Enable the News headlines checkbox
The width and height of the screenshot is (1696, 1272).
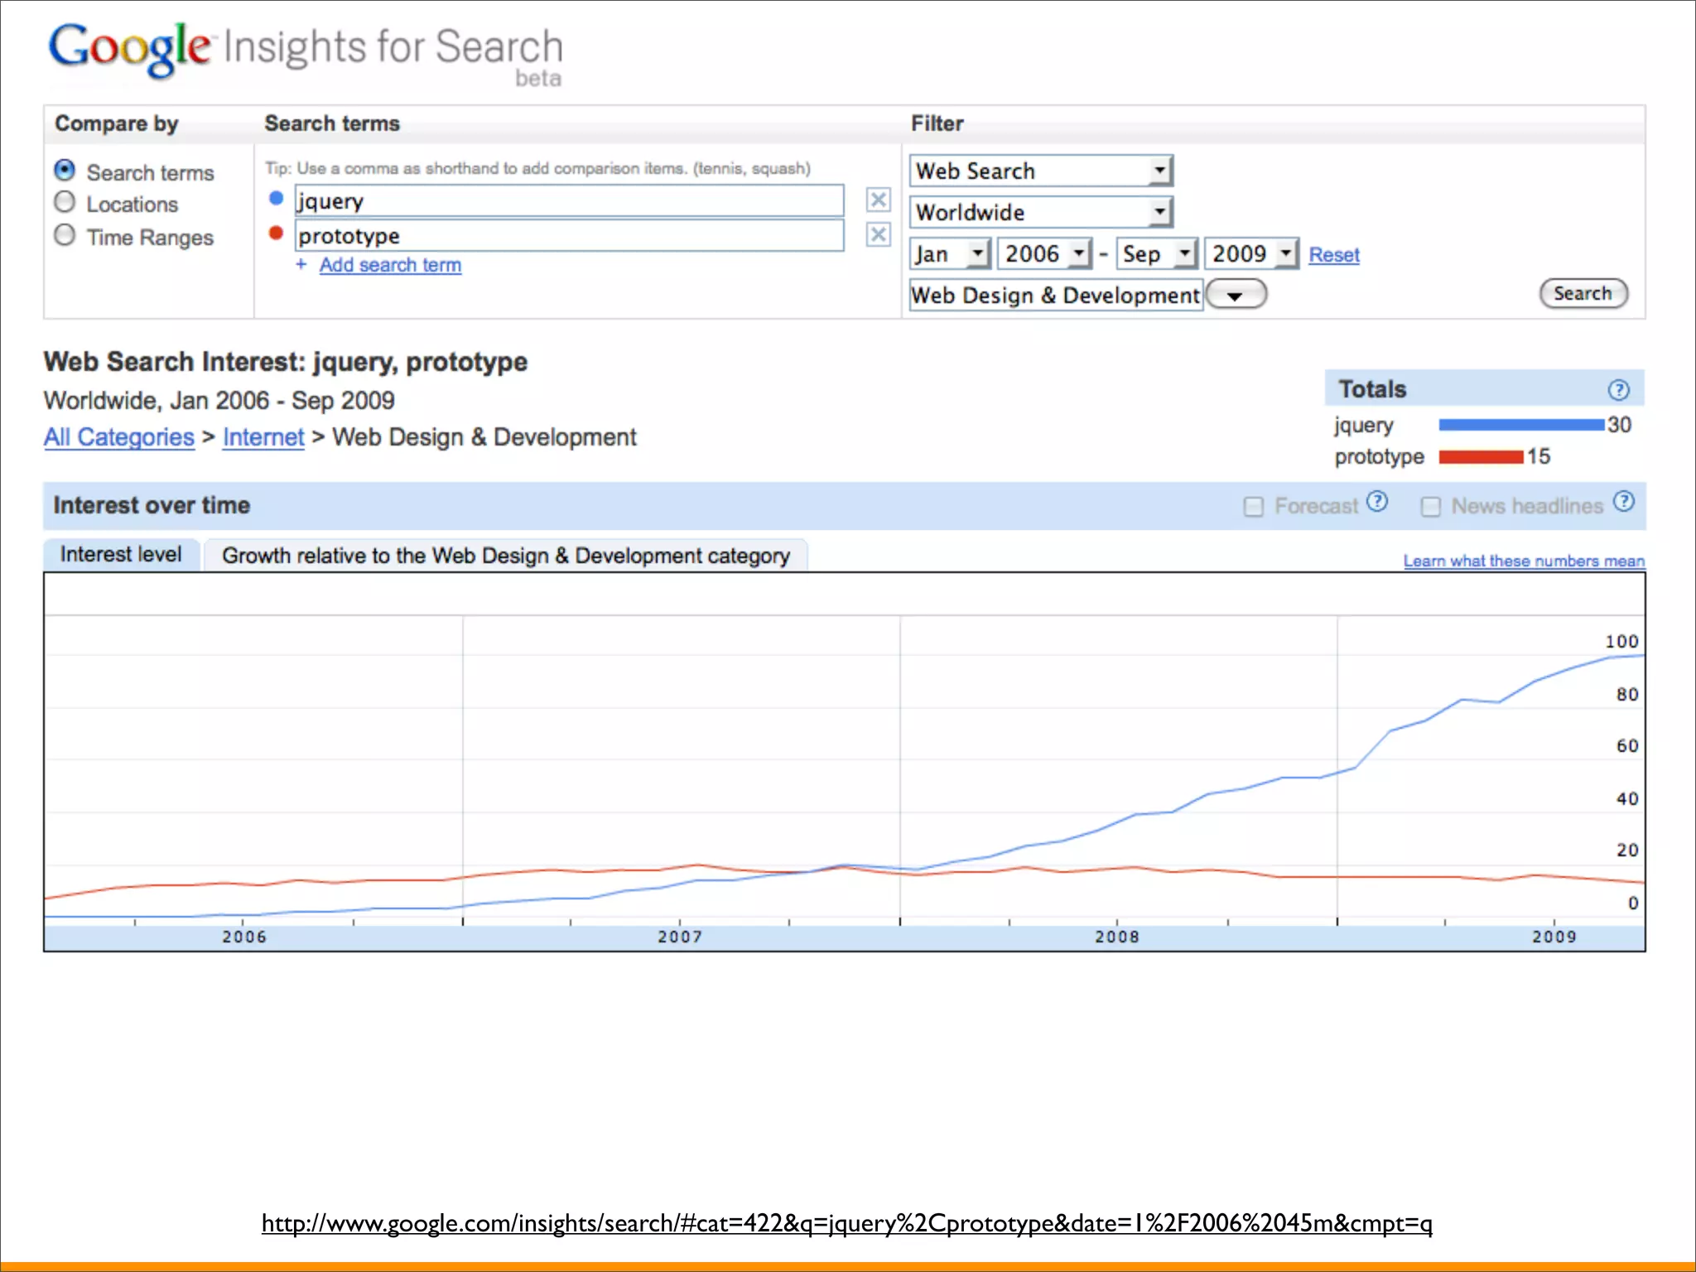click(x=1430, y=506)
